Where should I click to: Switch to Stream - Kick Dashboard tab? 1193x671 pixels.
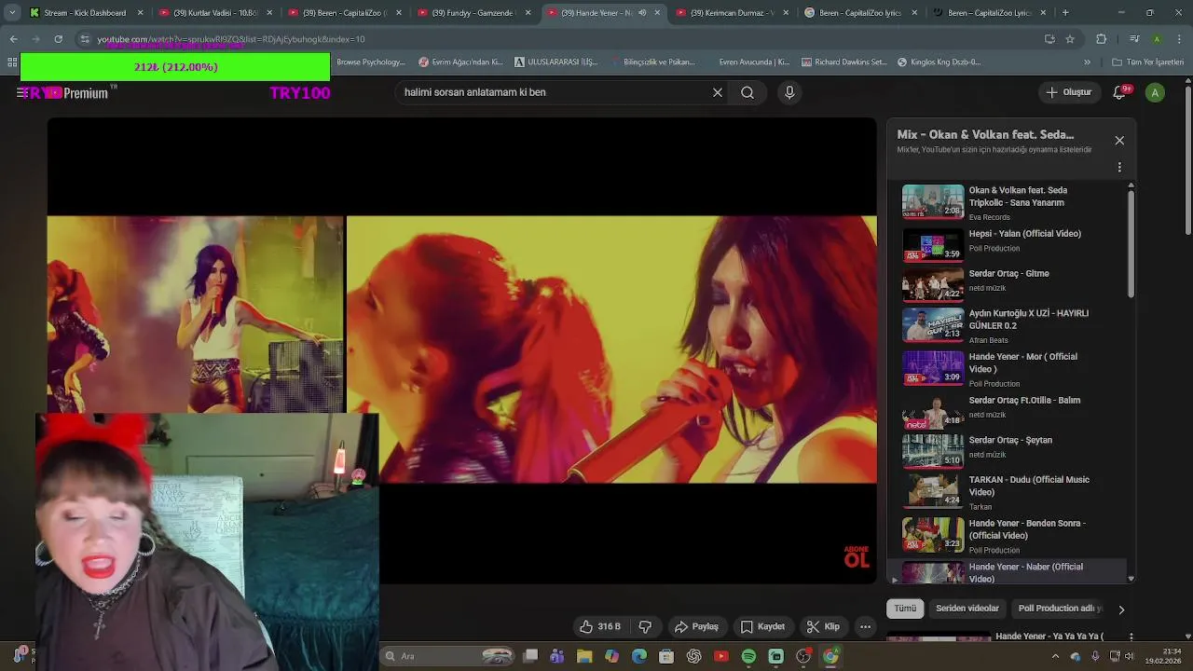pyautogui.click(x=86, y=13)
